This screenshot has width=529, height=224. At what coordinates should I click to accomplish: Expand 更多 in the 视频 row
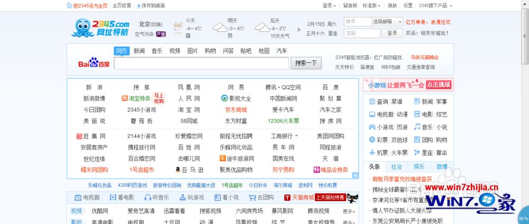[x=349, y=211]
